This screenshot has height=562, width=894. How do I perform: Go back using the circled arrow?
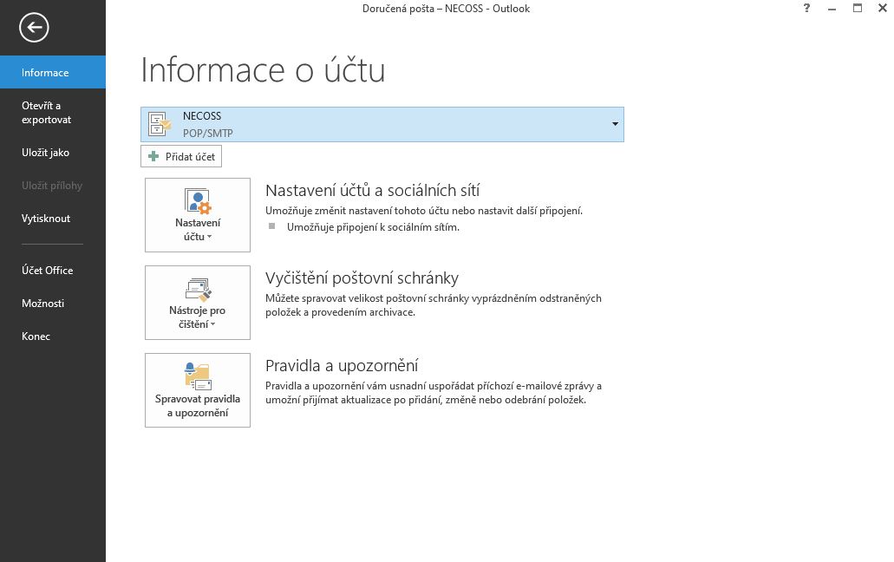click(34, 28)
